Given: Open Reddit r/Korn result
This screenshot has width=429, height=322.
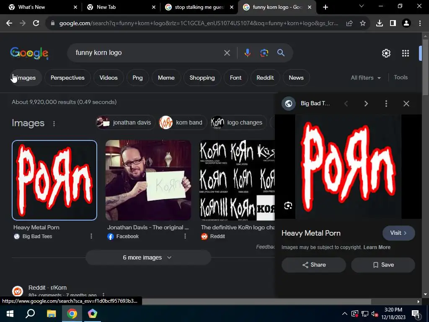Looking at the screenshot, I should tap(48, 288).
